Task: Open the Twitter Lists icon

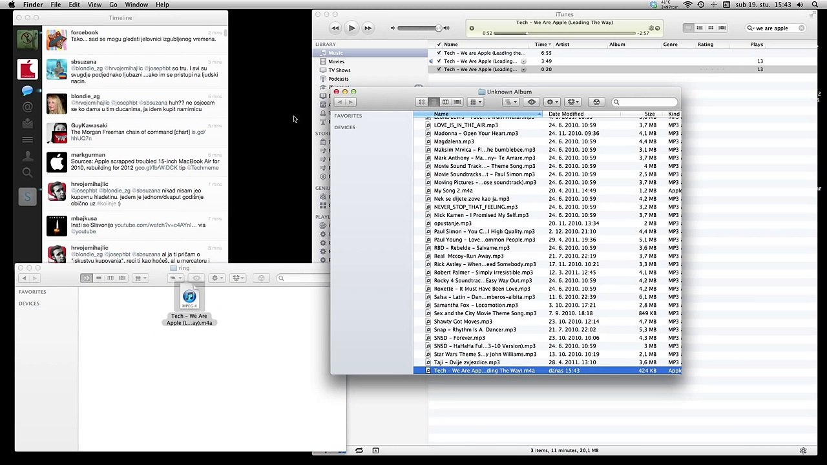Action: 27,139
